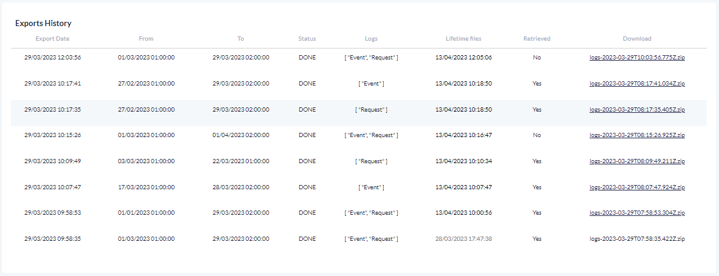Screen dimensions: 719x276
Task: Click Retrieved 'Yes' in 10:17:41 export row
Action: coord(537,84)
